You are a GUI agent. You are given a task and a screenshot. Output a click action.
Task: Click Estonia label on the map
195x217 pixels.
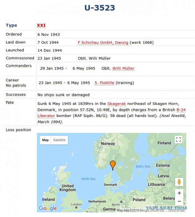[163, 165]
